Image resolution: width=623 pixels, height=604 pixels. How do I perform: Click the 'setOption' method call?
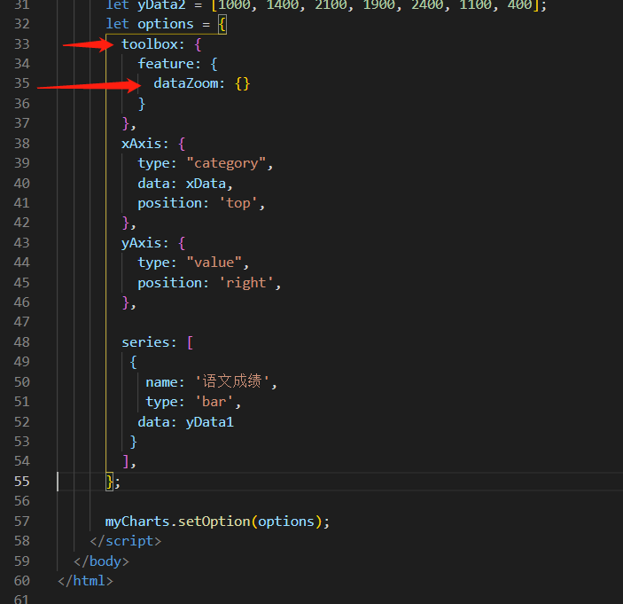(214, 522)
